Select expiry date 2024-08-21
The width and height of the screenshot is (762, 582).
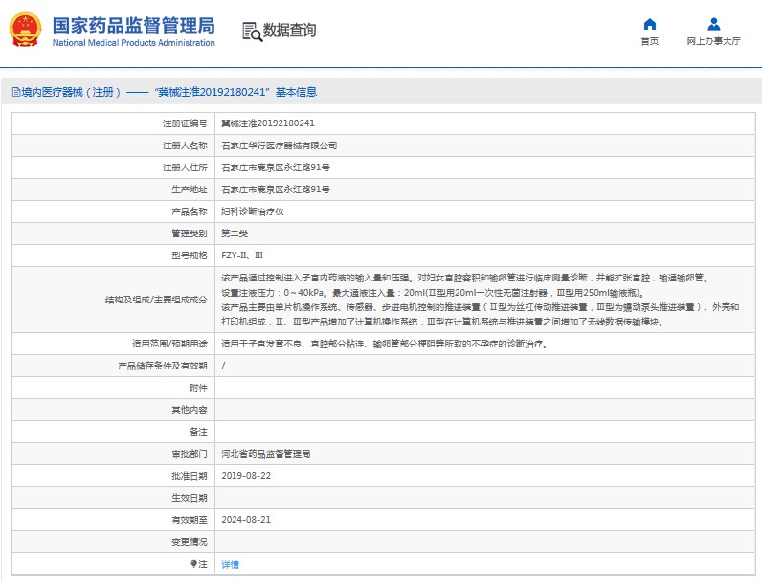tap(246, 520)
